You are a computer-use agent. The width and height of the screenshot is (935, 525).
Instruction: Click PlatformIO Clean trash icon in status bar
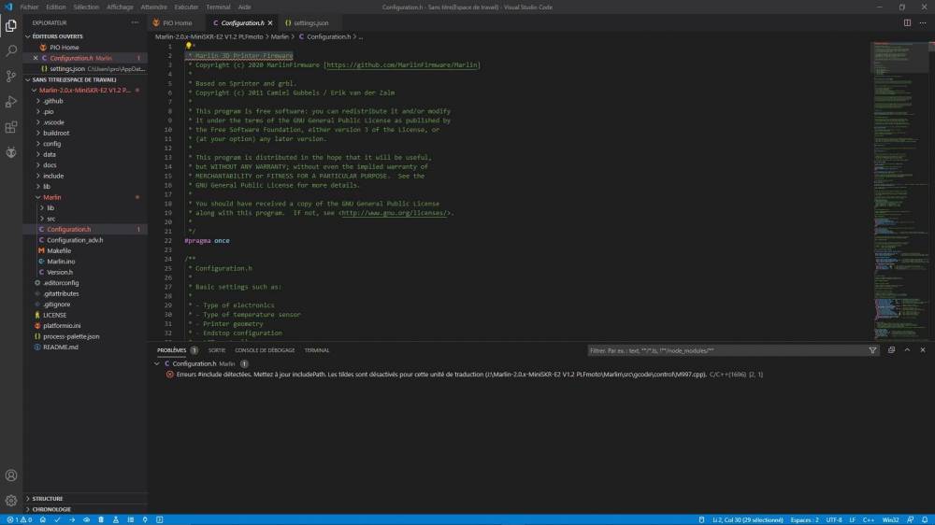click(101, 519)
